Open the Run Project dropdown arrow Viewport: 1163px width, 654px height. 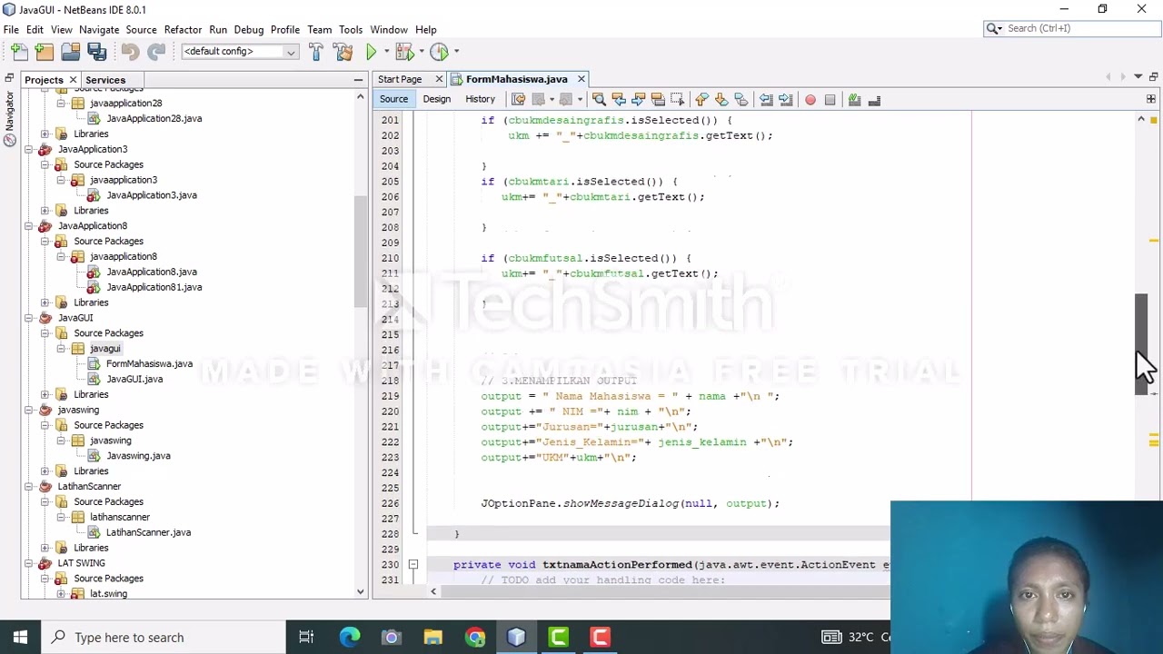(385, 52)
